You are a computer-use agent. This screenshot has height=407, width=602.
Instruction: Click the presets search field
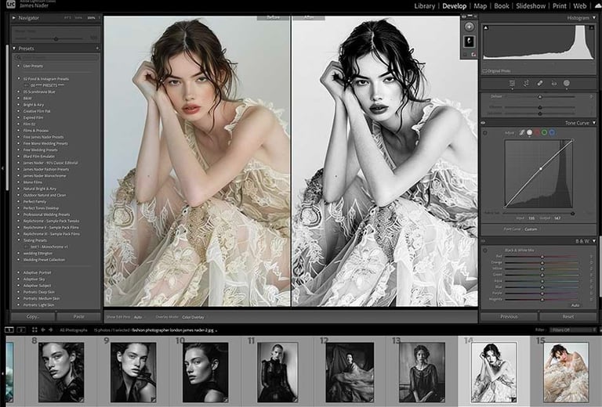tap(56, 57)
